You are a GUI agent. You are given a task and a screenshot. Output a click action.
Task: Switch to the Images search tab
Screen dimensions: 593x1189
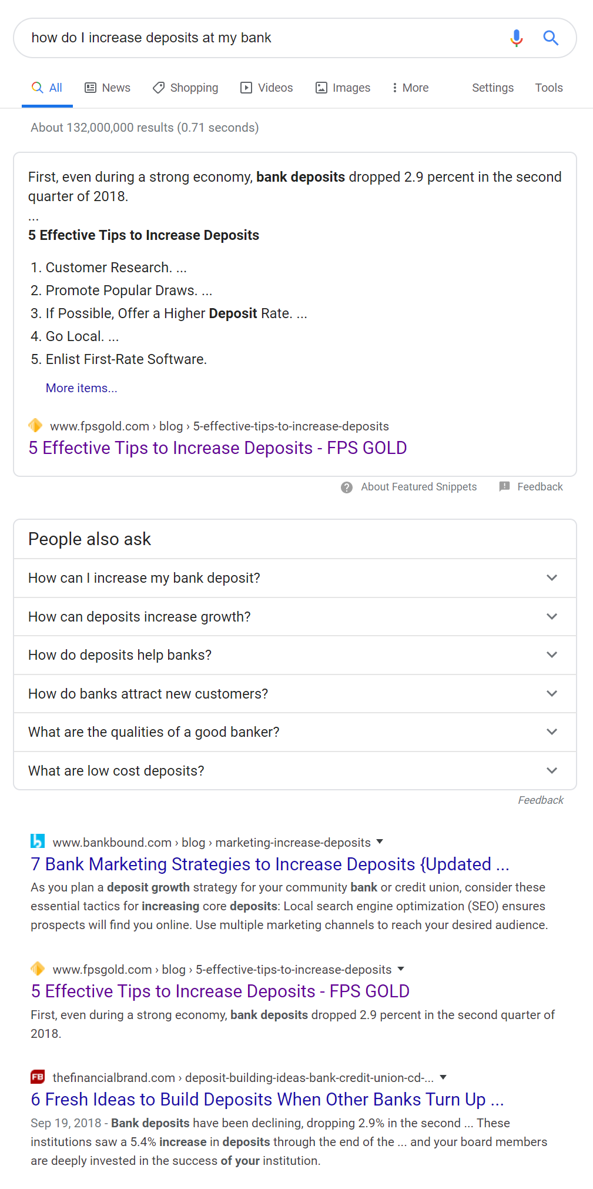click(343, 87)
